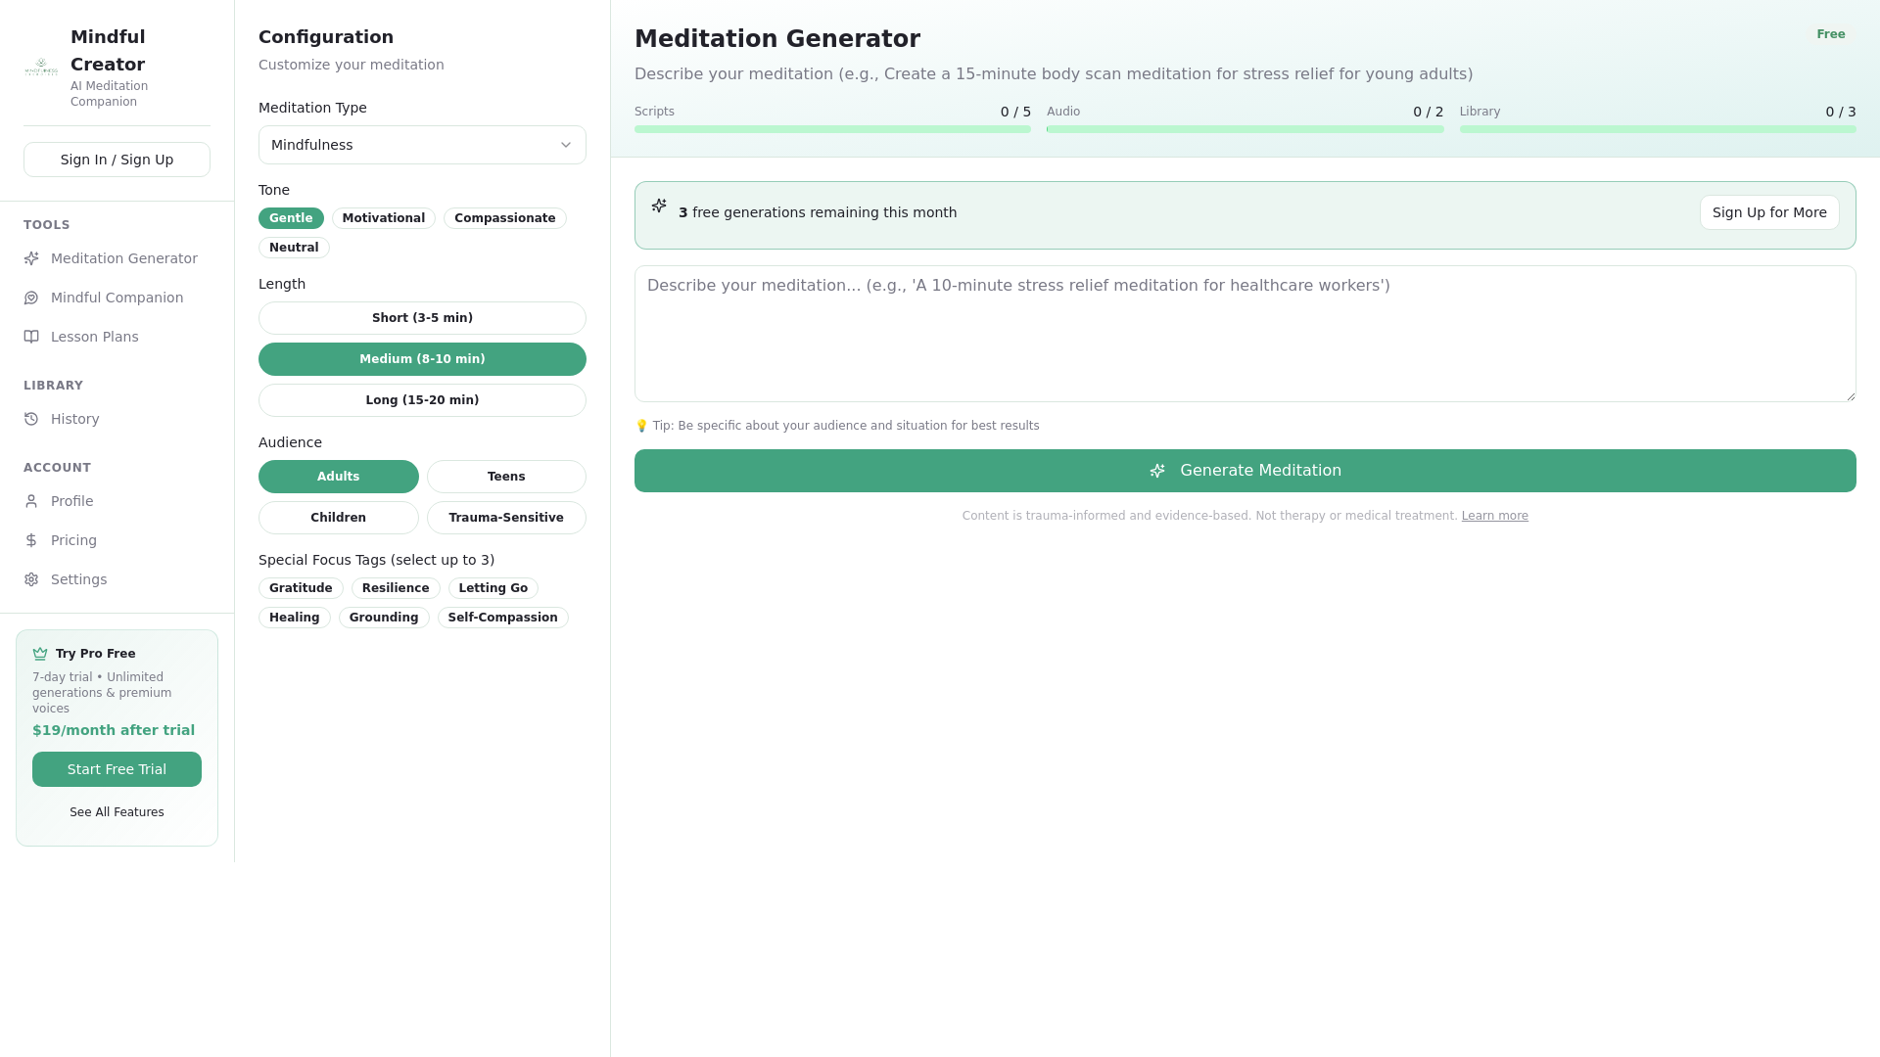Toggle the Trauma-Sensitive audience option
1880x1057 pixels.
point(506,518)
